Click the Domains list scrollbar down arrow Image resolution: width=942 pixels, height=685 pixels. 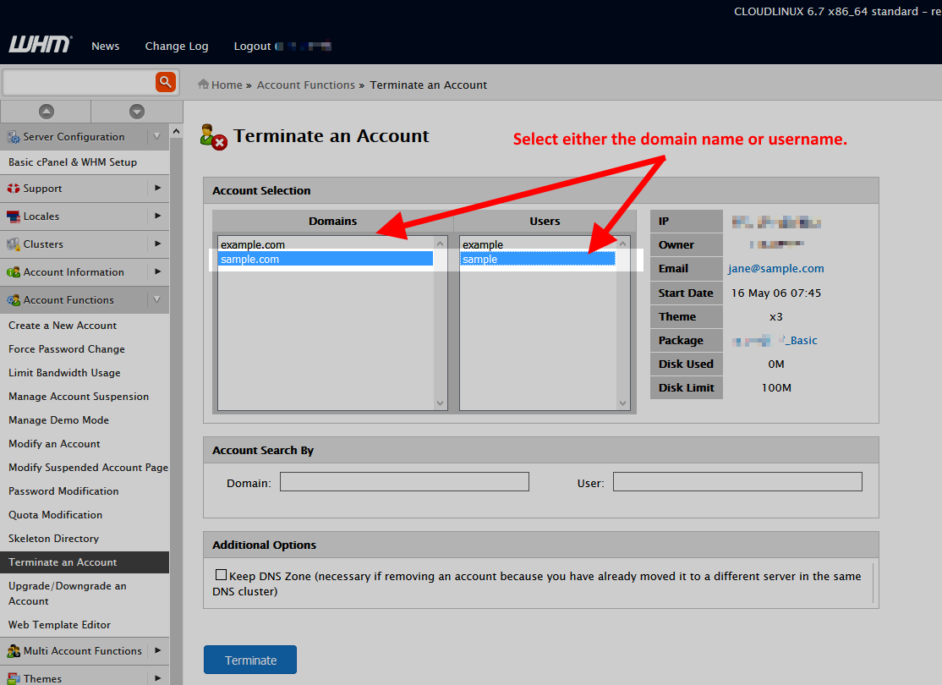point(441,403)
